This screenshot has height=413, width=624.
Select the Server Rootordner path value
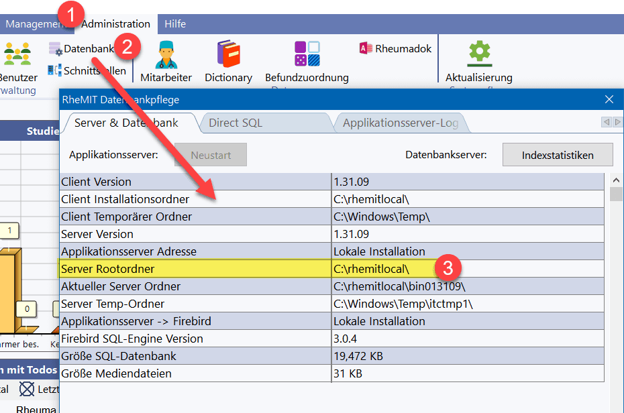(371, 269)
